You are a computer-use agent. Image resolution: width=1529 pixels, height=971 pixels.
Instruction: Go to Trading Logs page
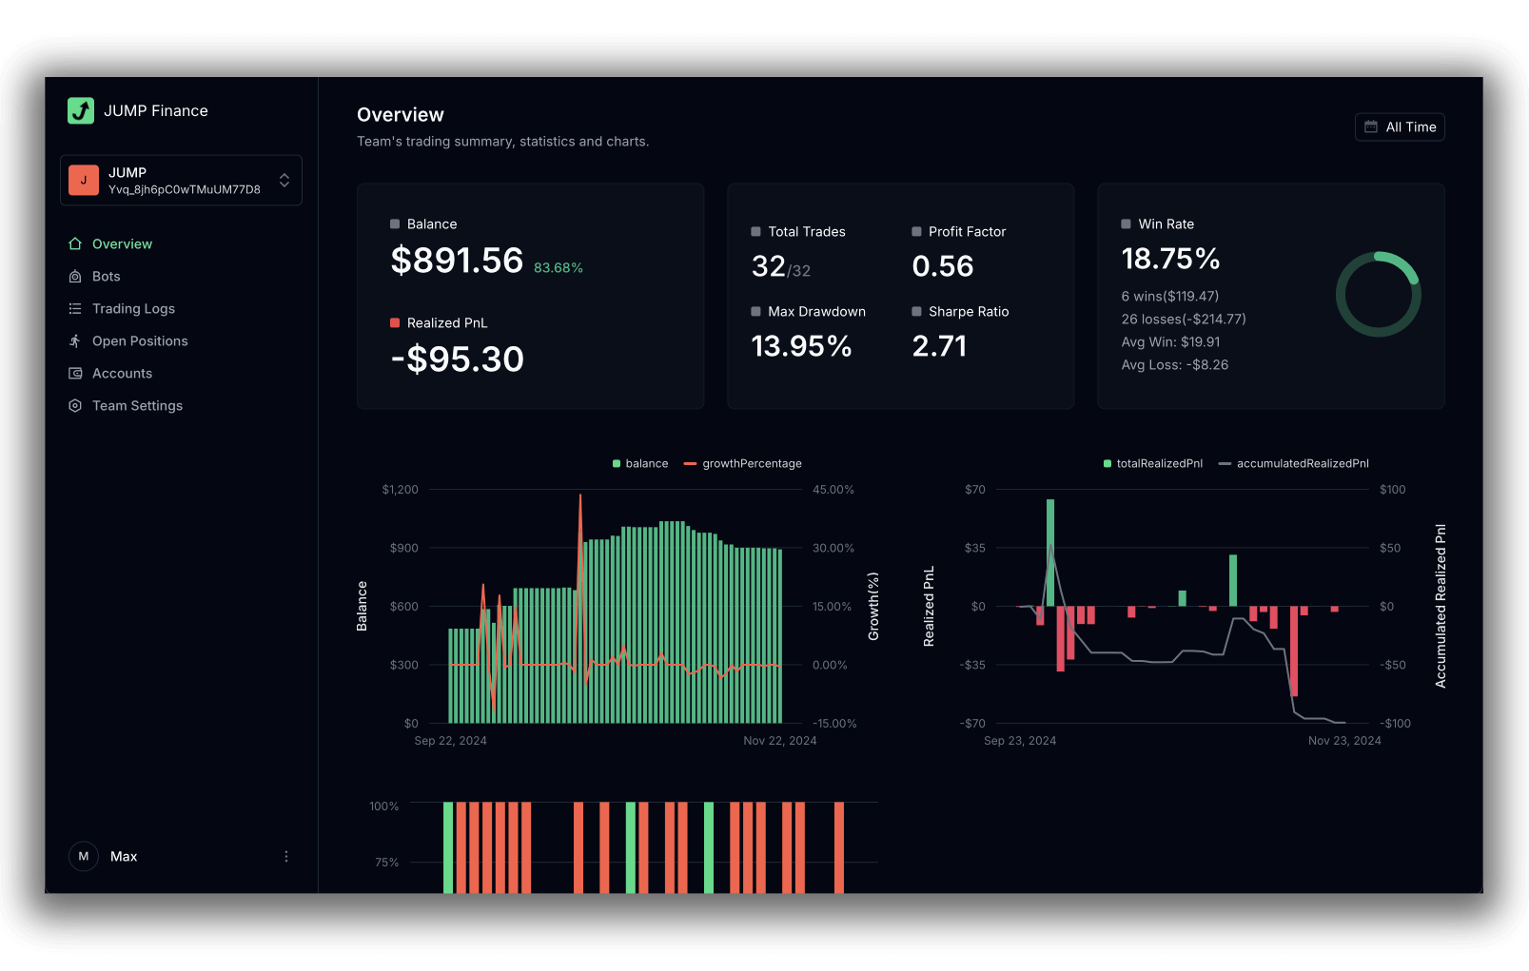[x=133, y=309]
